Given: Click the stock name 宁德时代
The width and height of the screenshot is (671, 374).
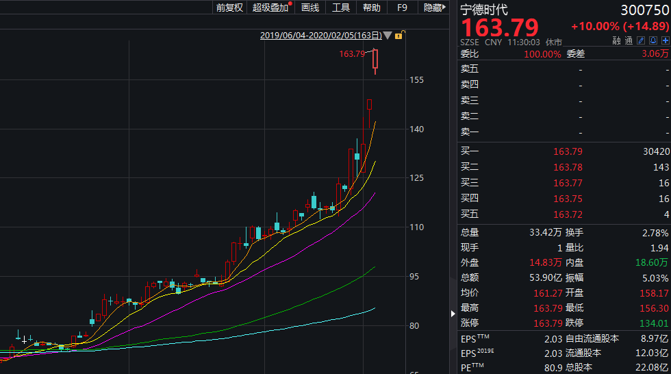Looking at the screenshot, I should pyautogui.click(x=484, y=10).
